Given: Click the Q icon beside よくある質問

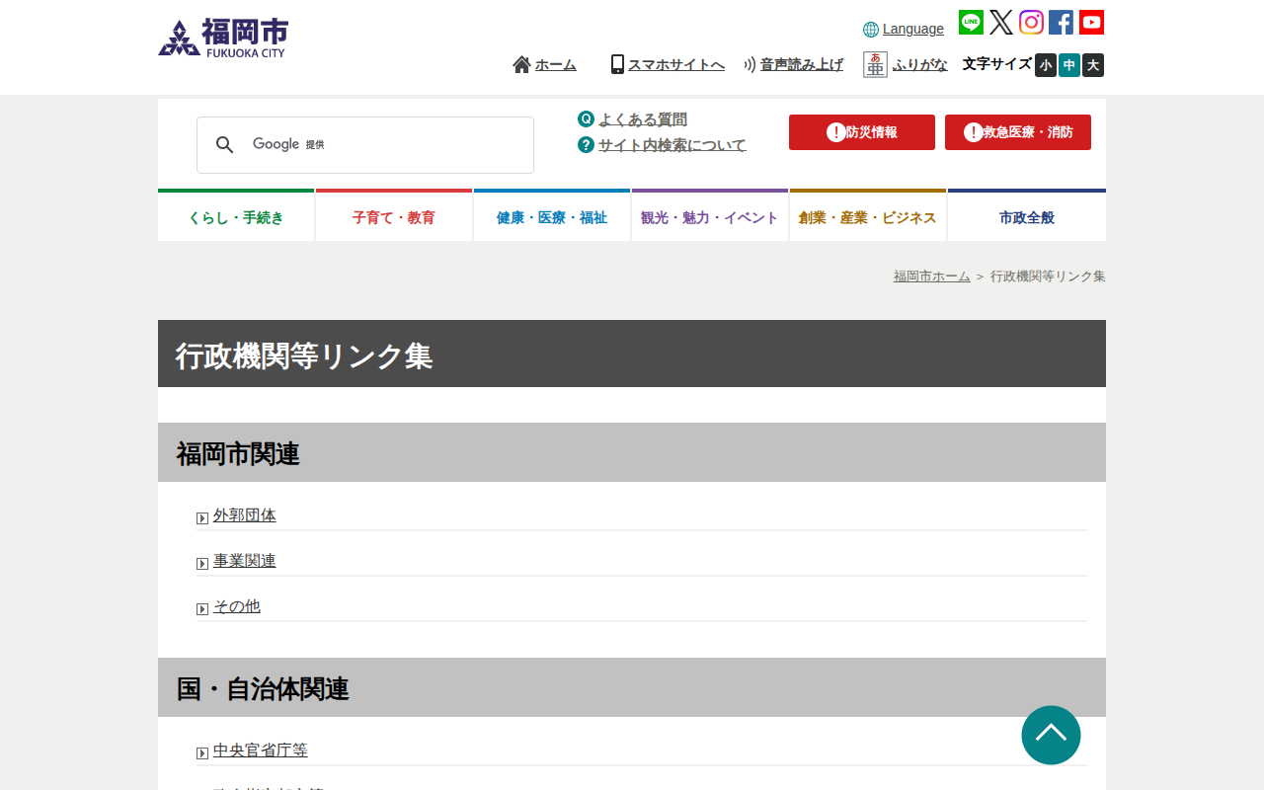Looking at the screenshot, I should click(586, 118).
